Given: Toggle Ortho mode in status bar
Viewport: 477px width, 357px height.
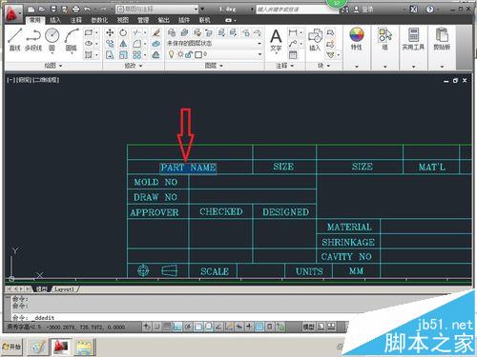Looking at the screenshot, I should [177, 327].
